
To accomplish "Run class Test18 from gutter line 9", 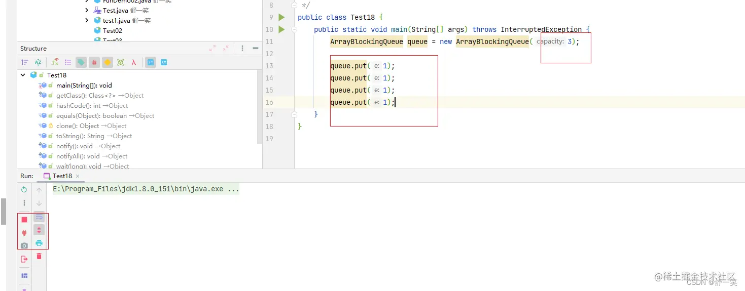I will (x=282, y=17).
